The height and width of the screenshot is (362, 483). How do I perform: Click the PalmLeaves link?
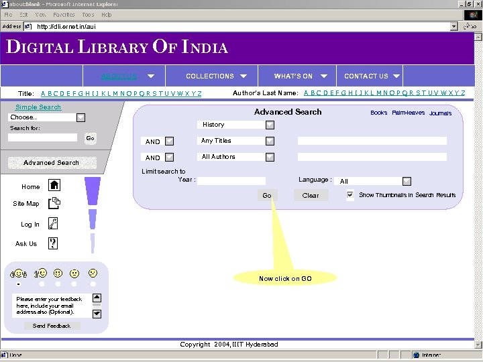(x=408, y=113)
